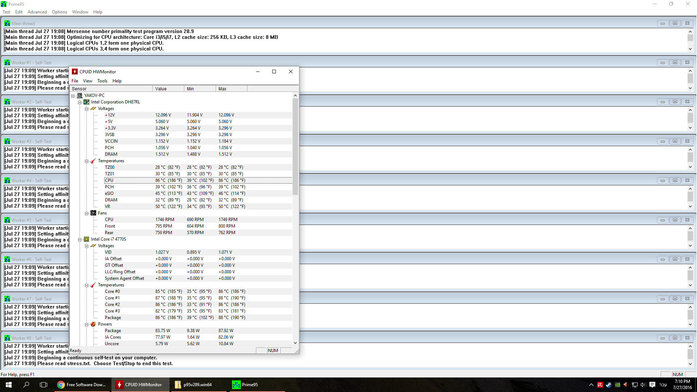Open Prime95 Options menu

(60, 12)
